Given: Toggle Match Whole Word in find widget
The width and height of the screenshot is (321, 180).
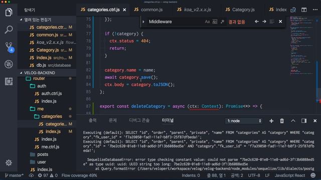Looking at the screenshot, I should point(215,21).
